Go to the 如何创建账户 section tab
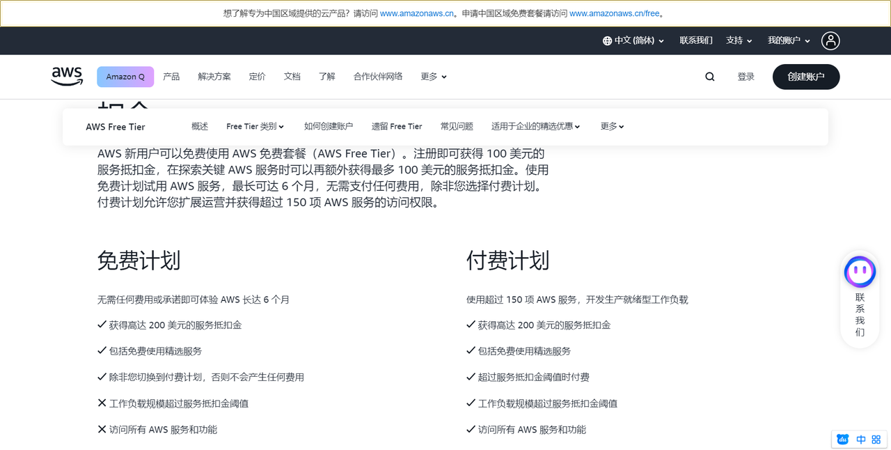 pyautogui.click(x=329, y=126)
